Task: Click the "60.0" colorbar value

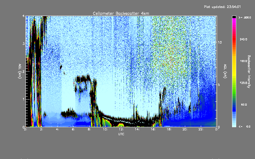Action: pyautogui.click(x=244, y=105)
